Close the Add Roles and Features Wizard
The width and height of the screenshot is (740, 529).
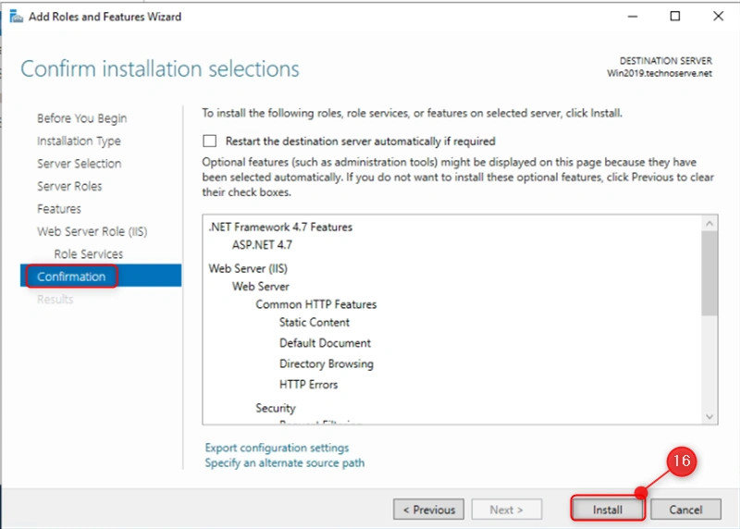pyautogui.click(x=719, y=17)
